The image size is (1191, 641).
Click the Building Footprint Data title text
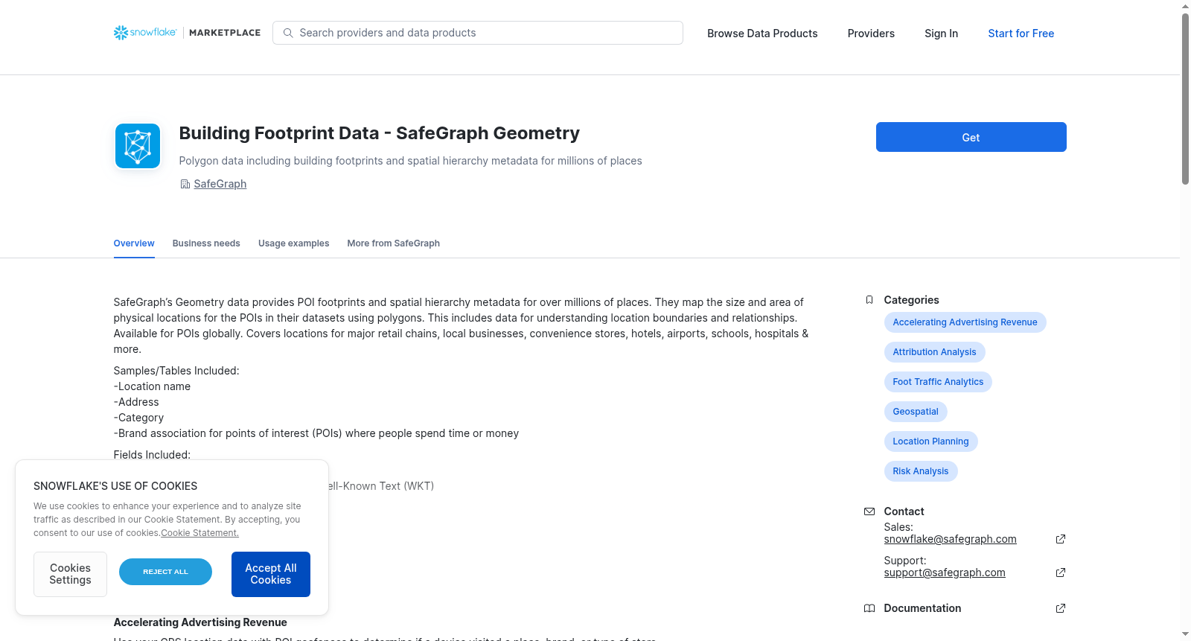click(x=379, y=133)
